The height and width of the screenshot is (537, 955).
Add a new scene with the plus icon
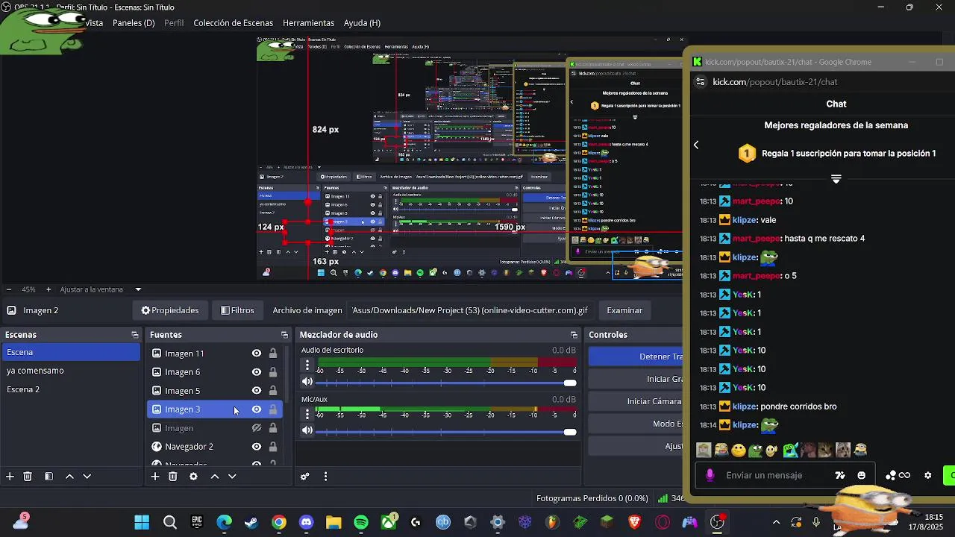coord(10,477)
